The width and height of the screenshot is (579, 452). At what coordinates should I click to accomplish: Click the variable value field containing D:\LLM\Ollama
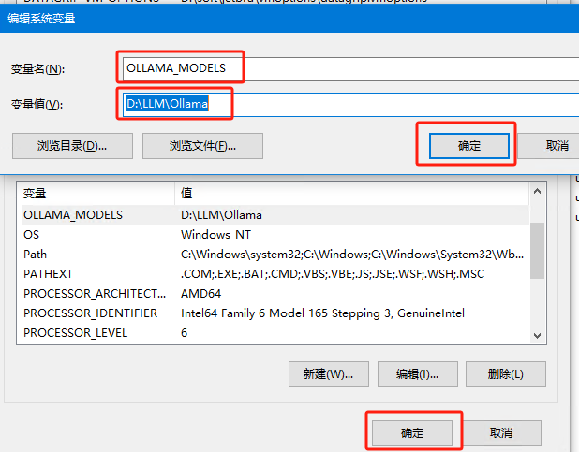pos(350,105)
